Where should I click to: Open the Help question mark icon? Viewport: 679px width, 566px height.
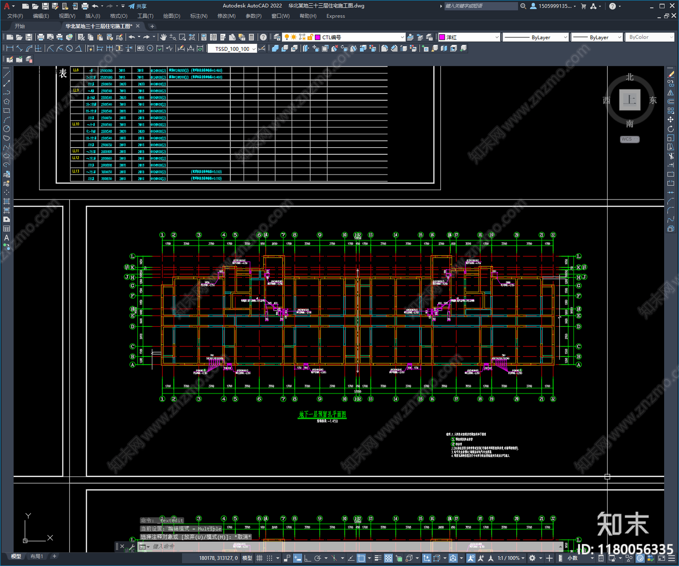click(x=264, y=37)
